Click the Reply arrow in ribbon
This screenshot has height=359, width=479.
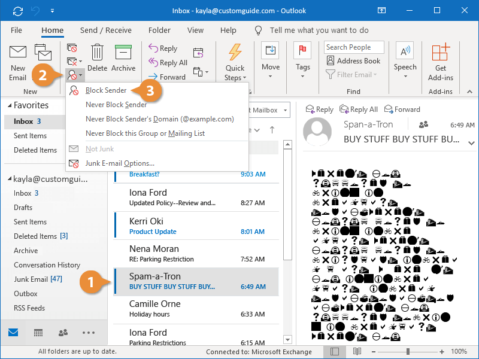click(153, 48)
